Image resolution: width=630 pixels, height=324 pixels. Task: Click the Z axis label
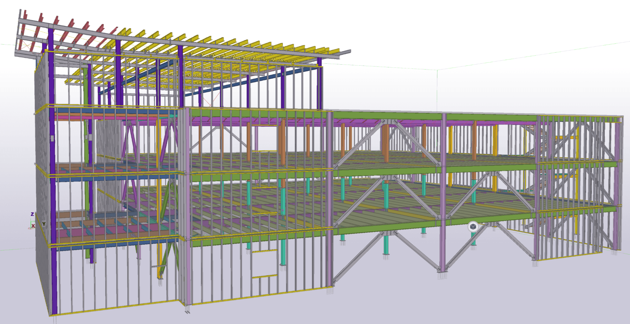[32, 214]
